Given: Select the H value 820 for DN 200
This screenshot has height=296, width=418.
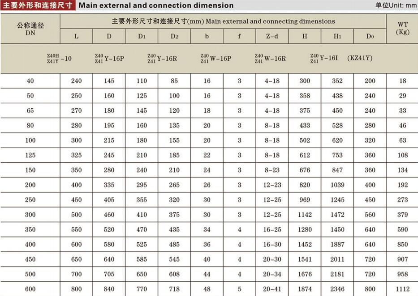Looking at the screenshot, I should 305,185.
